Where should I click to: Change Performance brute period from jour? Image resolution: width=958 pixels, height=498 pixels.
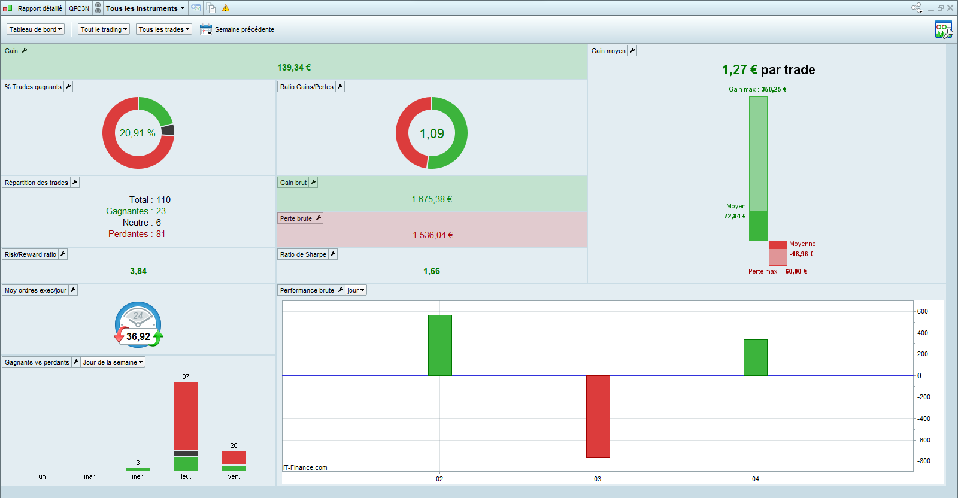(356, 290)
